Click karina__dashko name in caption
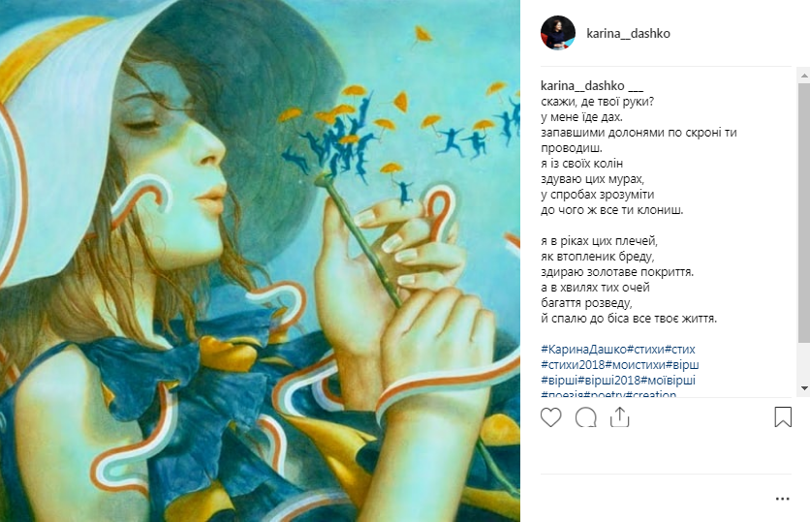Image resolution: width=810 pixels, height=522 pixels. click(x=582, y=86)
